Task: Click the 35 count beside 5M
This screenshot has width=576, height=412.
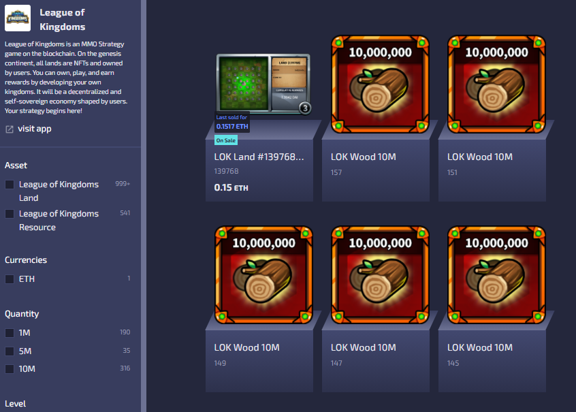Action: point(127,350)
